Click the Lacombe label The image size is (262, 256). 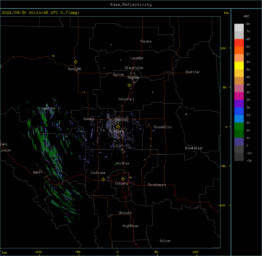click(x=137, y=58)
